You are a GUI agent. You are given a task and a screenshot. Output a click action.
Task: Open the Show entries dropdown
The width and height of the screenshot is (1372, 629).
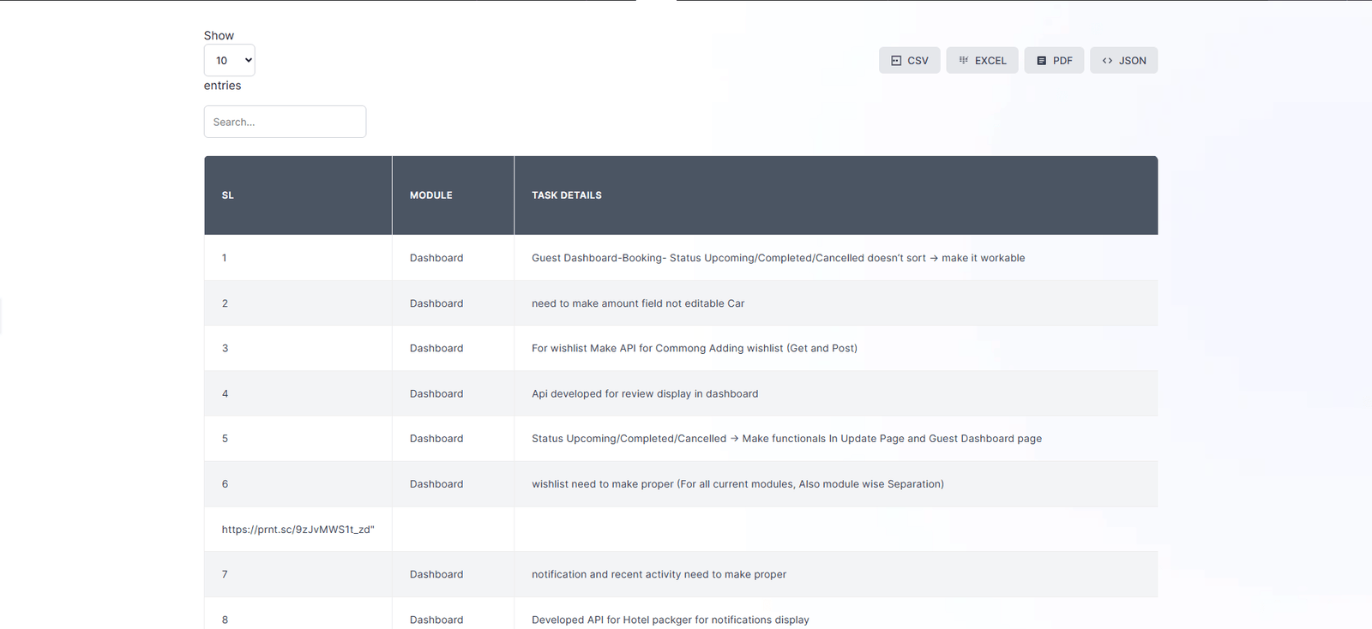click(229, 61)
